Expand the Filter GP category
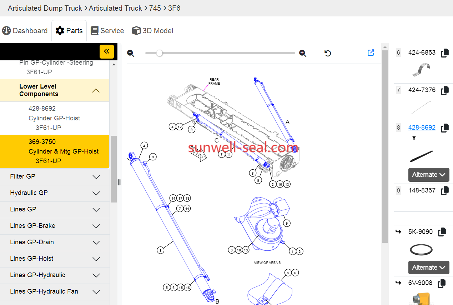The height and width of the screenshot is (305, 453). (x=96, y=177)
